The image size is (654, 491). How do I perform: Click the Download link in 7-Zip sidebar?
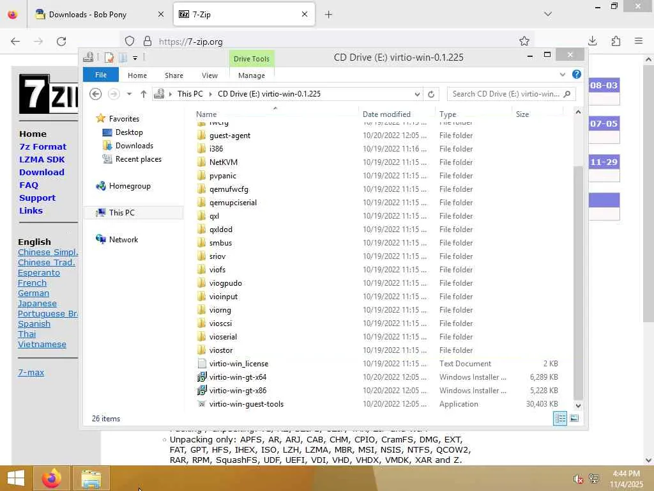tap(42, 173)
